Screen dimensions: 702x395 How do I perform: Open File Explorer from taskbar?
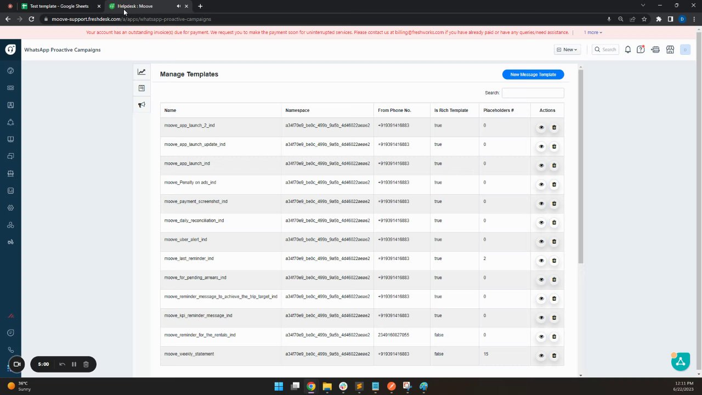[x=327, y=386]
